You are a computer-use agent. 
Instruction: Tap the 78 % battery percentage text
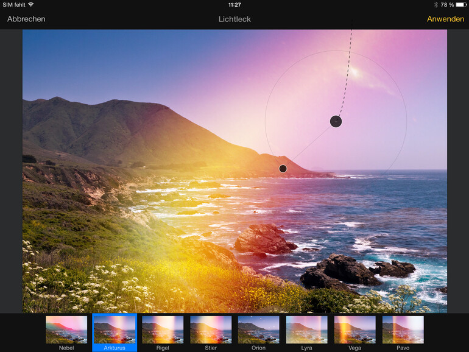447,4
